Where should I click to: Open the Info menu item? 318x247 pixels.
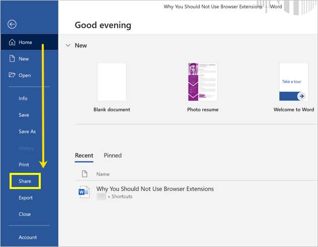pyautogui.click(x=23, y=98)
